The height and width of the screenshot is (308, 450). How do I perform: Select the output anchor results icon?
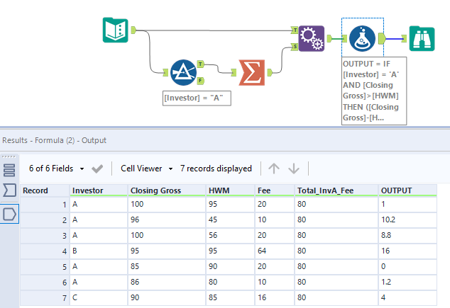click(9, 213)
